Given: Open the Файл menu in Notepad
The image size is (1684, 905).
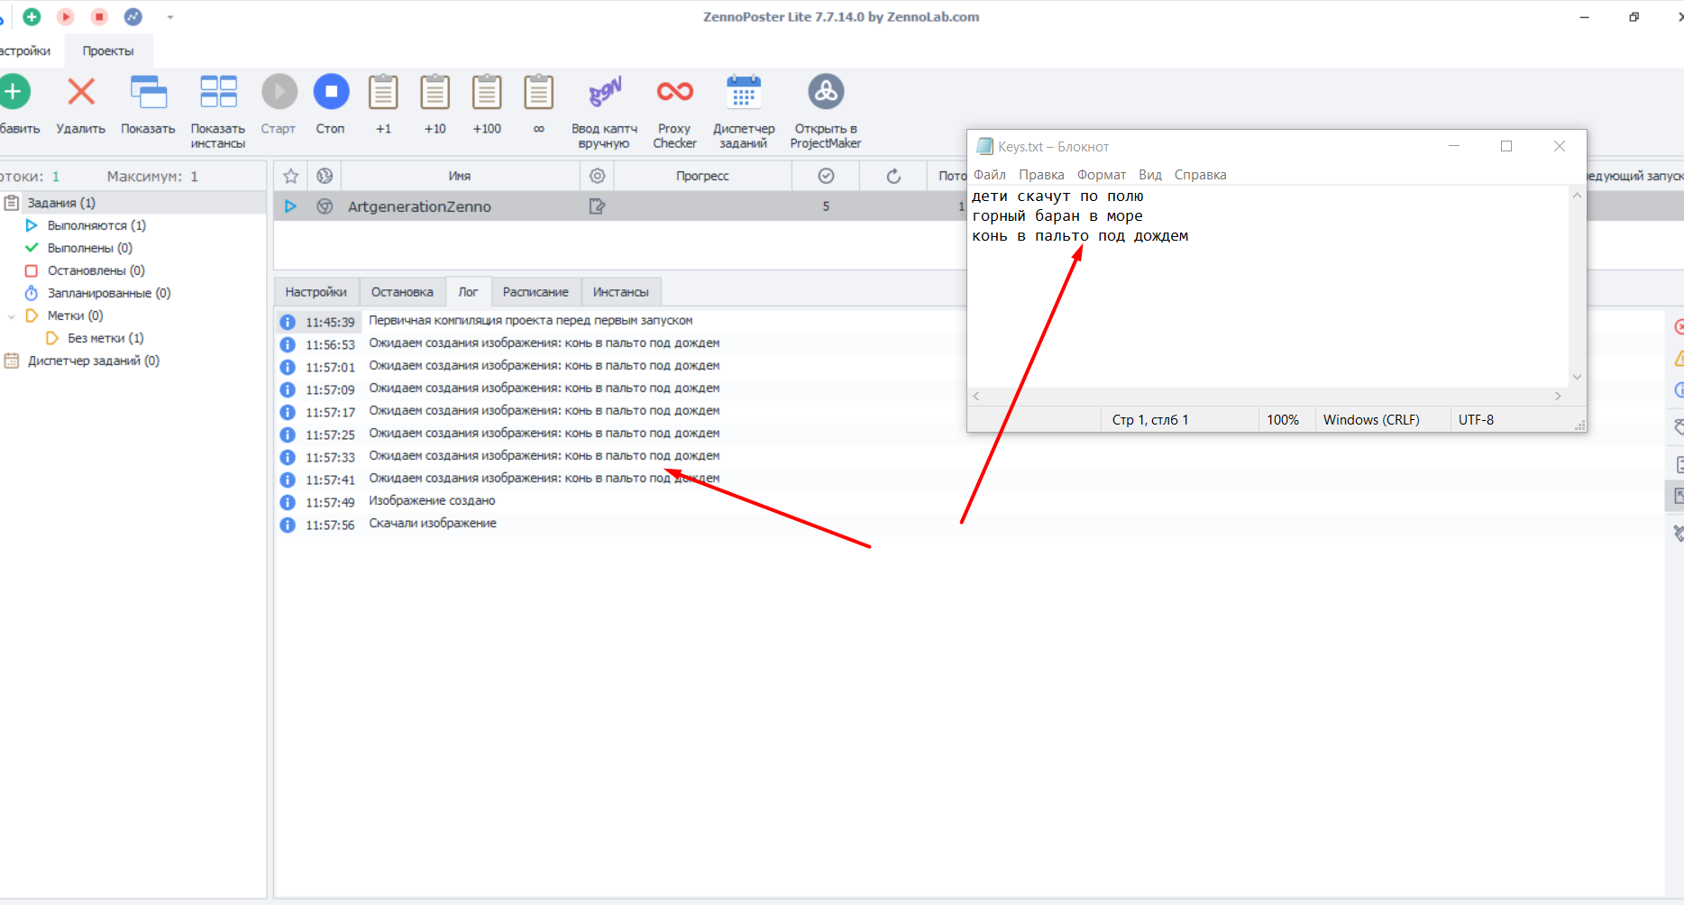Looking at the screenshot, I should [x=990, y=175].
